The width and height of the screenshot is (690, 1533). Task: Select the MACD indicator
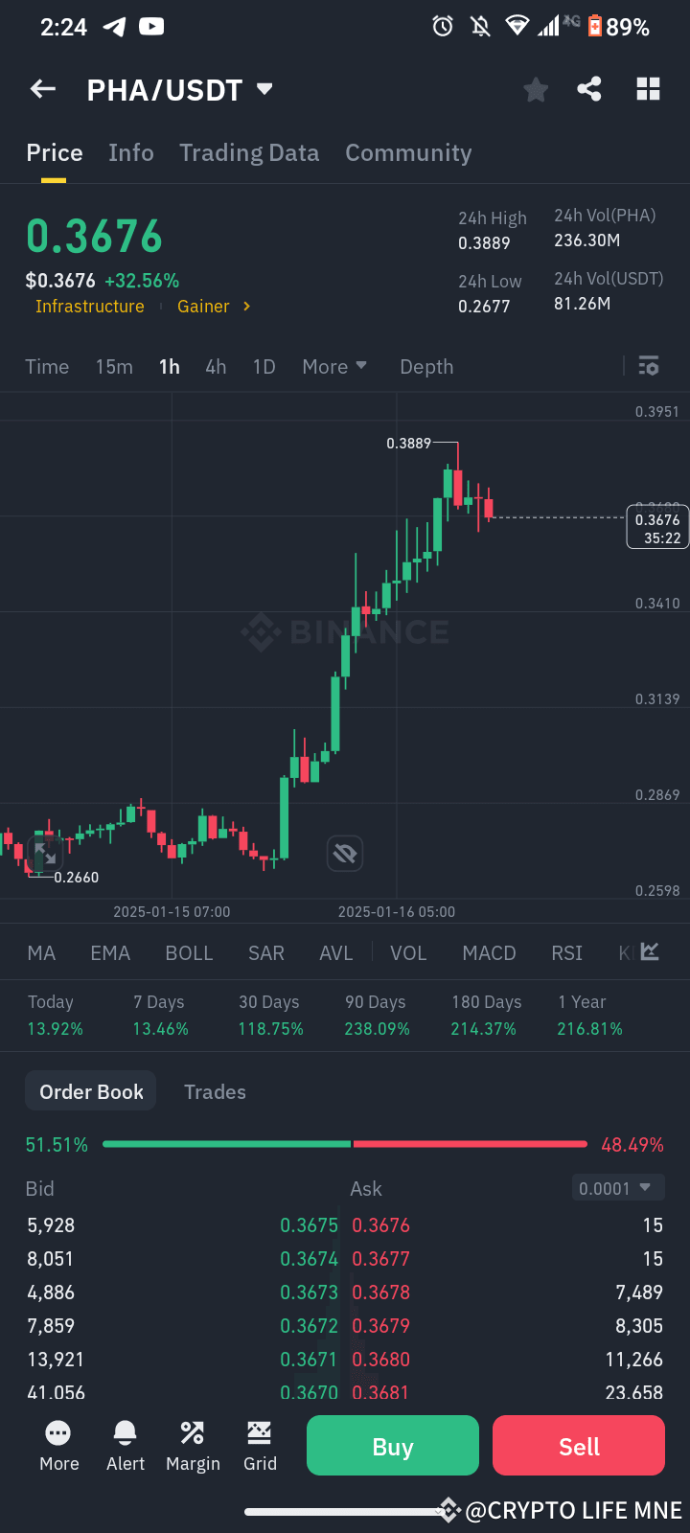(x=489, y=952)
